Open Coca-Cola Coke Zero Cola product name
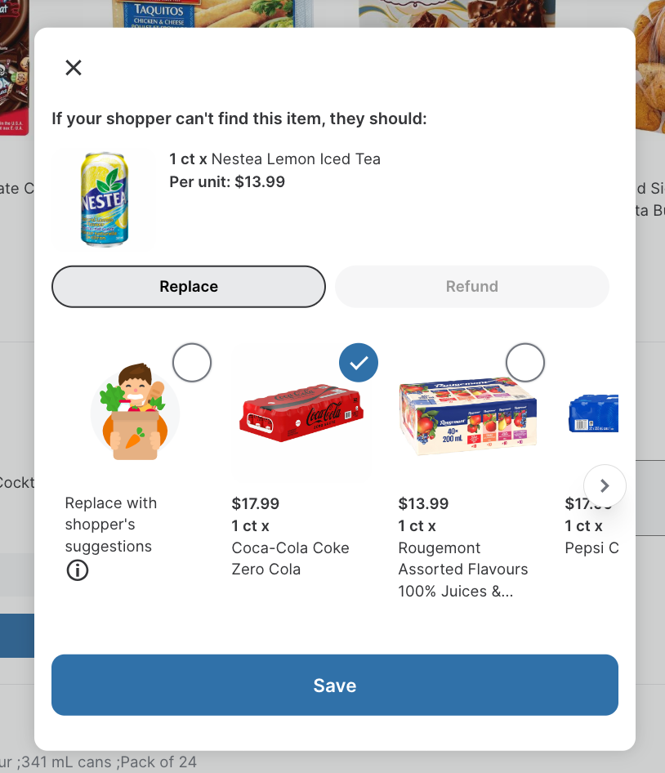This screenshot has height=773, width=665. (290, 559)
